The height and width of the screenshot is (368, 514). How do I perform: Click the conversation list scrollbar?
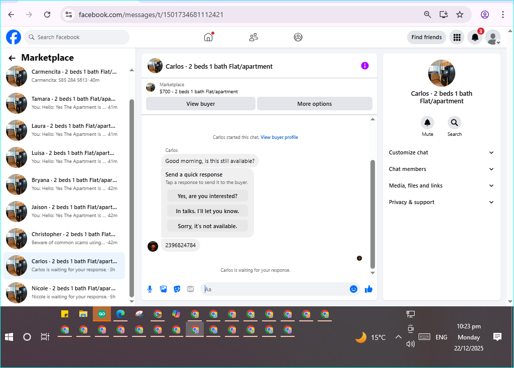pyautogui.click(x=132, y=198)
